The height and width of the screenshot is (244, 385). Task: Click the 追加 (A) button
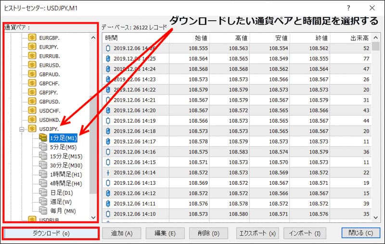(x=122, y=233)
